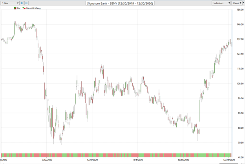
Task: Click the 89.50 price axis label
Action: click(240, 113)
